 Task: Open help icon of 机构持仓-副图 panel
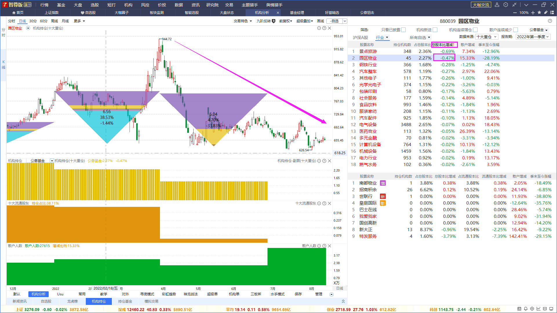point(324,161)
